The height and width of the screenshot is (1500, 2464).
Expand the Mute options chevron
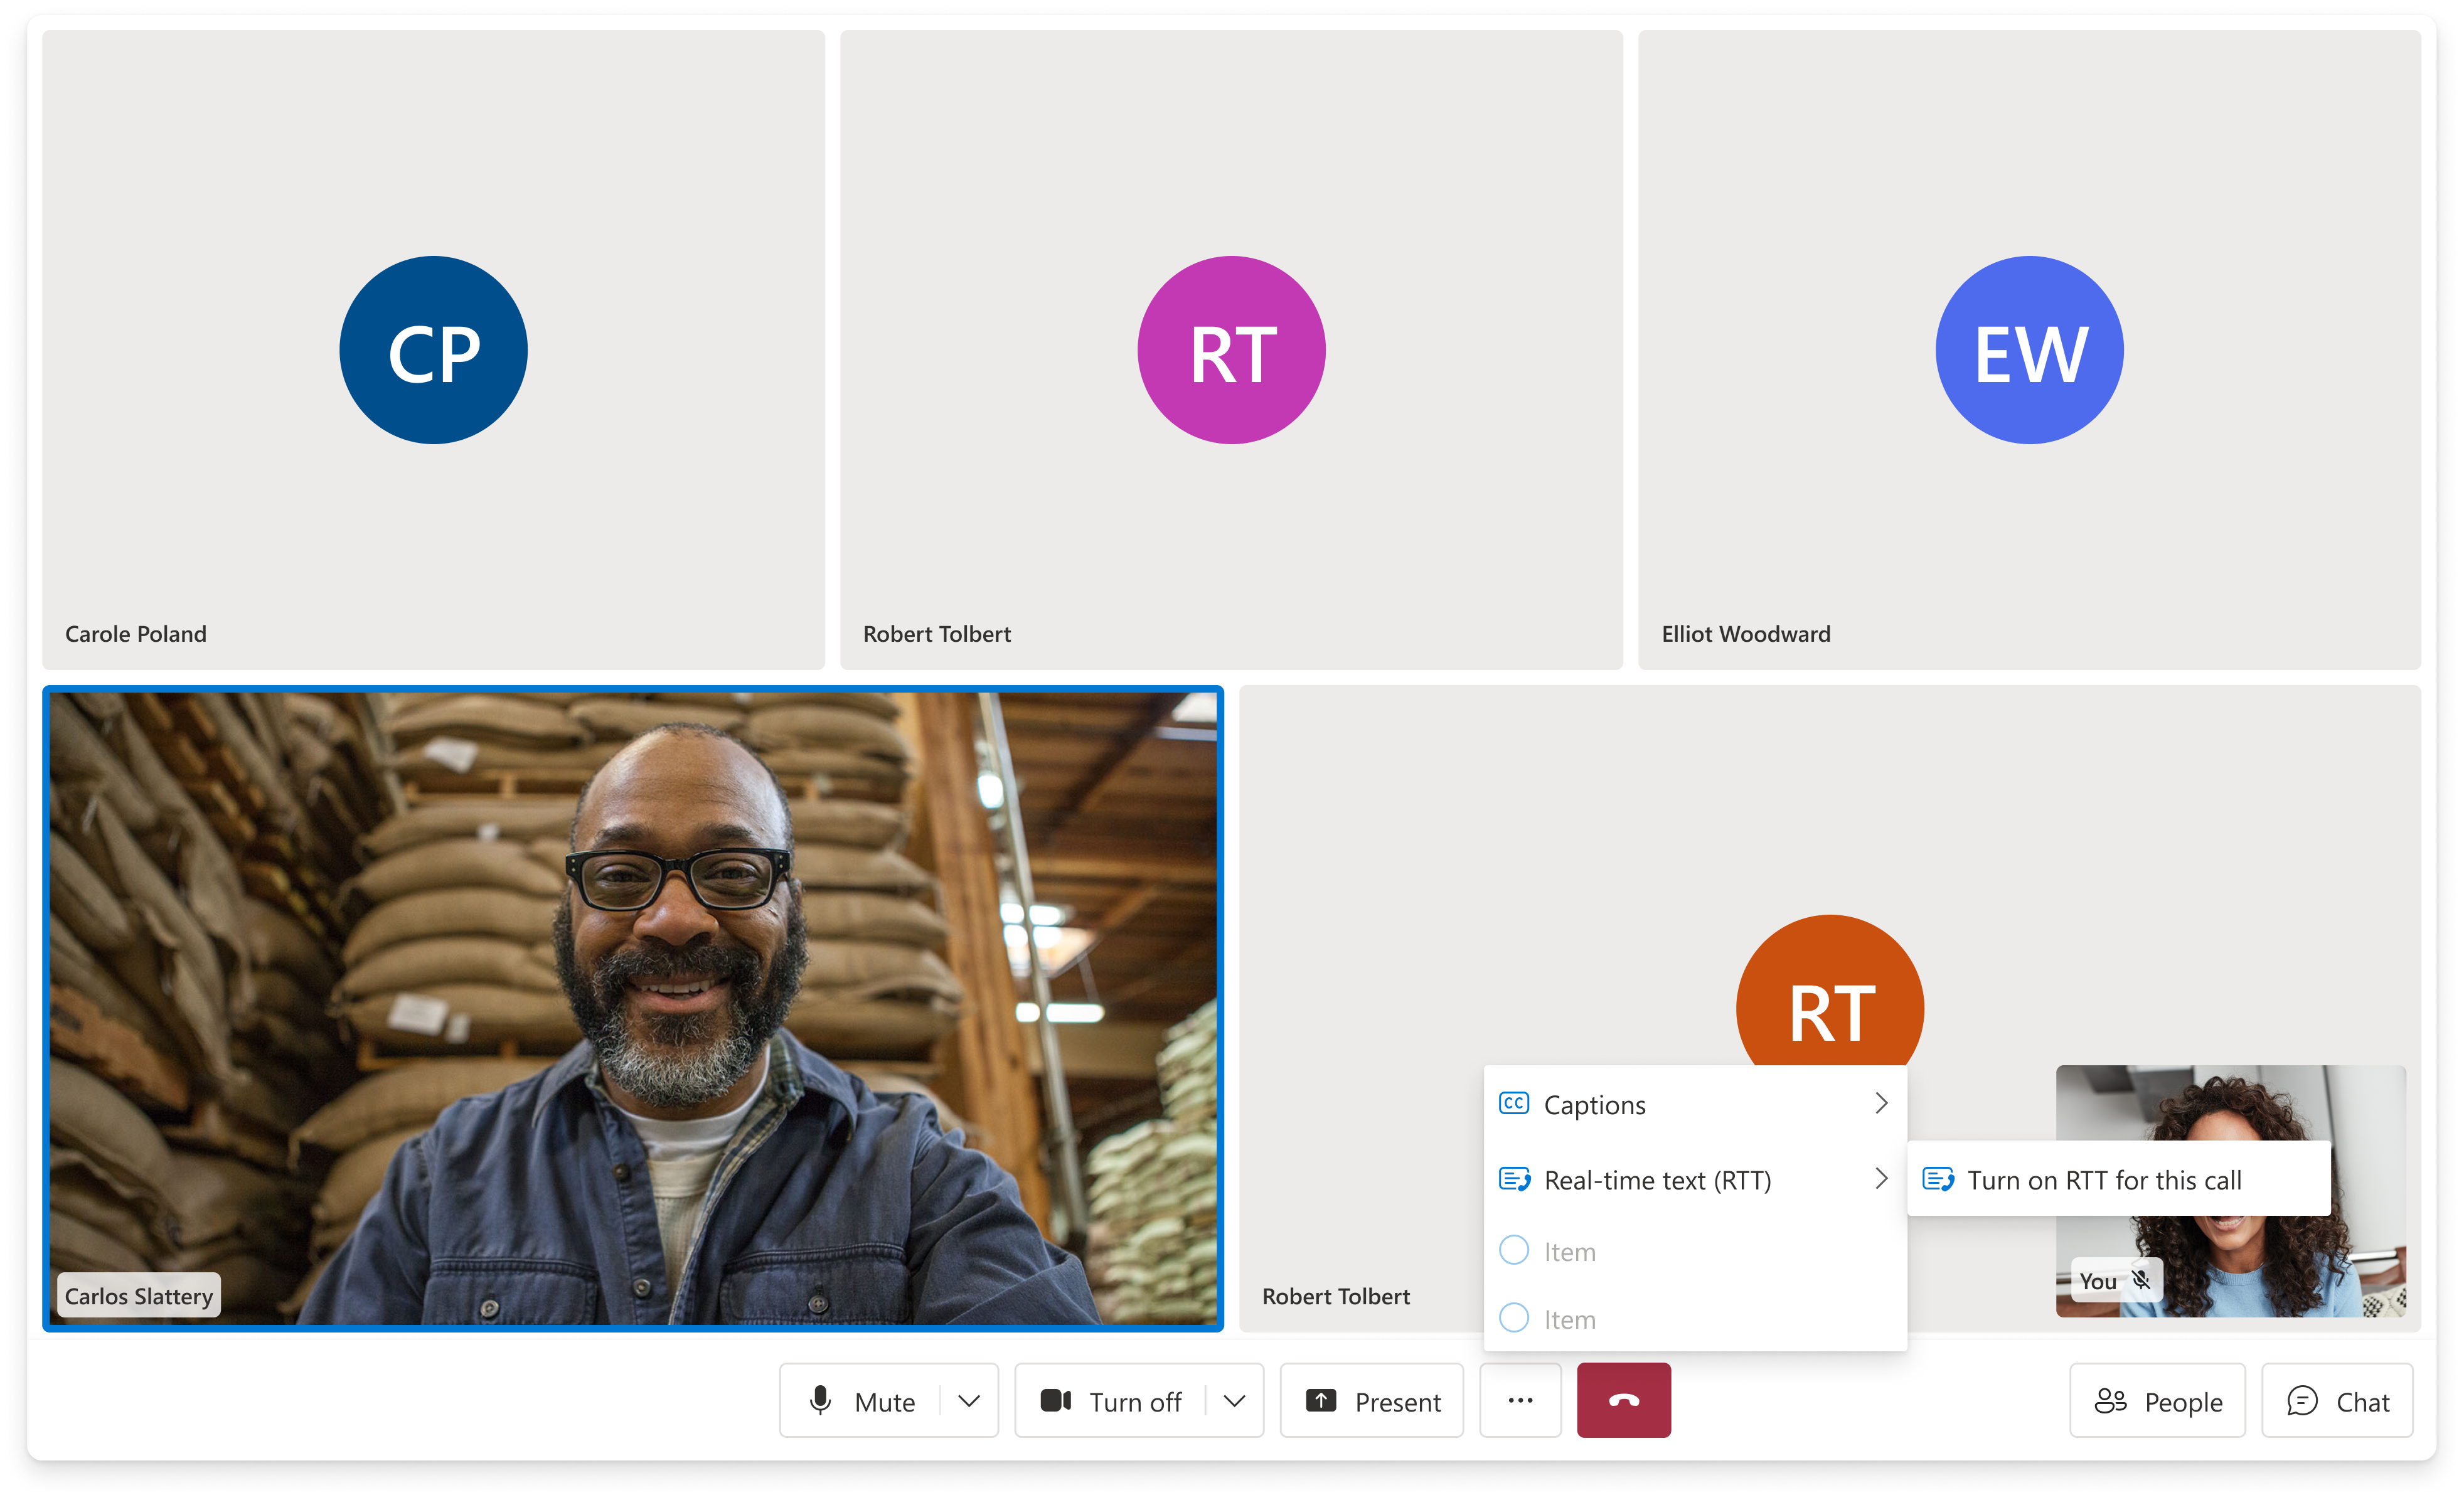[x=968, y=1400]
